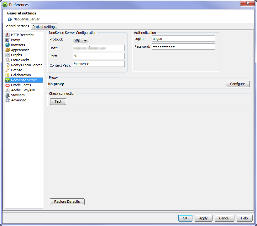
Task: Switch to General settings tab
Action: pyautogui.click(x=17, y=26)
